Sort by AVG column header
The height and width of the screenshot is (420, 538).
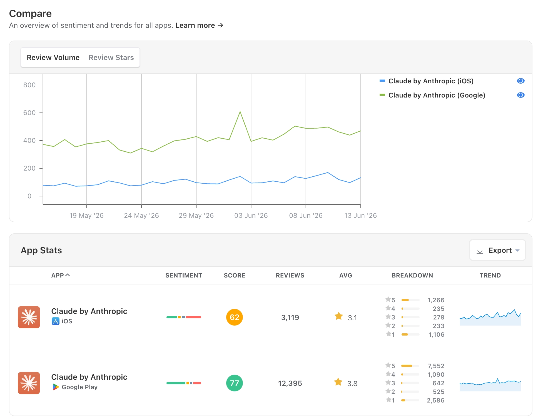tap(346, 275)
